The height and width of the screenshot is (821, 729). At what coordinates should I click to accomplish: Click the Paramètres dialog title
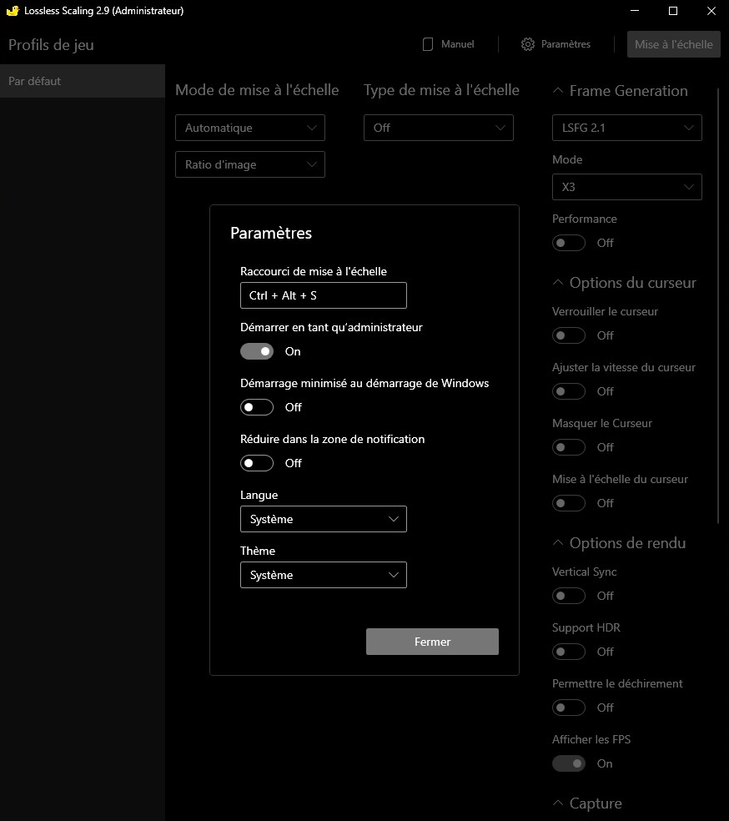click(x=271, y=233)
